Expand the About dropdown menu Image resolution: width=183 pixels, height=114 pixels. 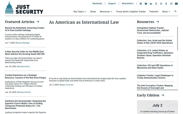pyautogui.click(x=166, y=12)
